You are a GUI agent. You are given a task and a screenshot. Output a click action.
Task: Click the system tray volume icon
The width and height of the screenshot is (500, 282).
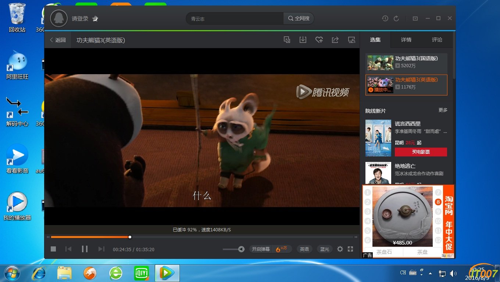[x=453, y=273]
